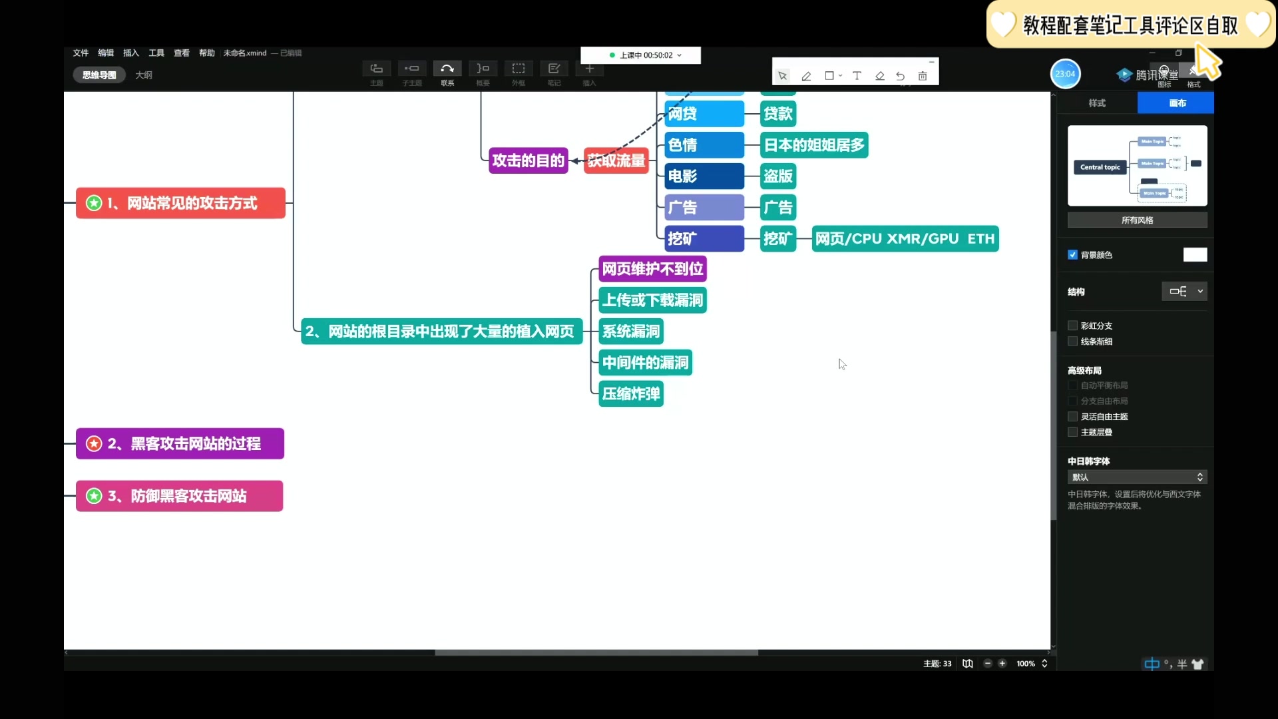The height and width of the screenshot is (719, 1278).
Task: Open the 工具 menu
Action: (x=156, y=53)
